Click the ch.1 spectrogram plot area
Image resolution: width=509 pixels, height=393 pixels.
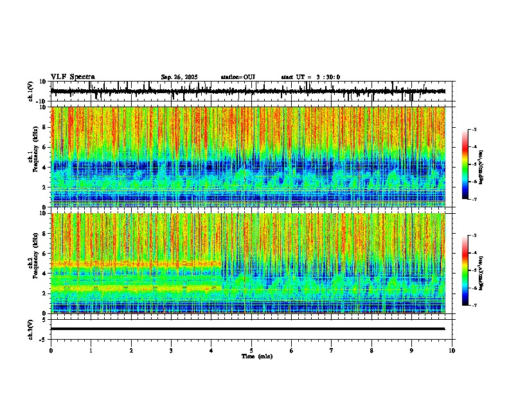tap(248, 157)
